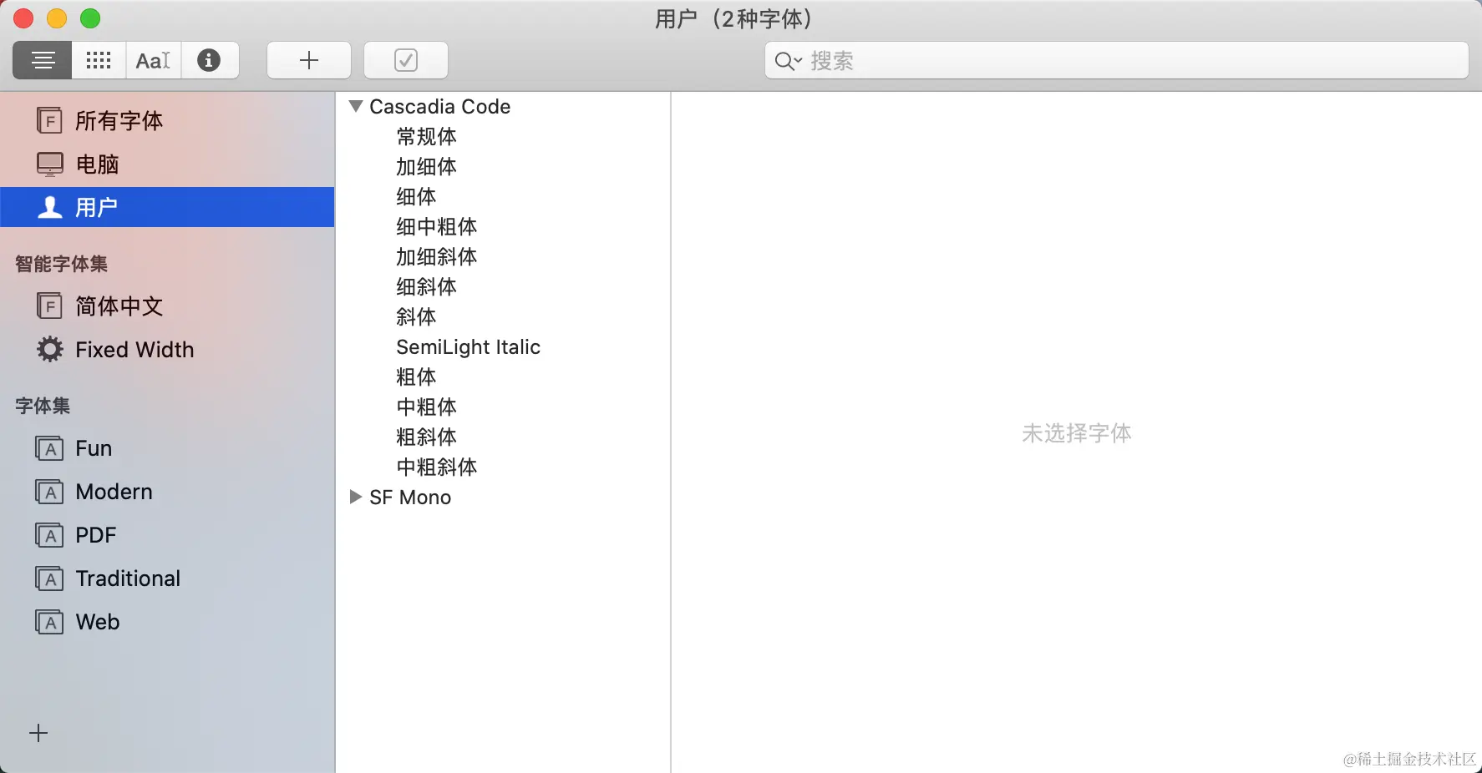
Task: Select the SF Mono family name
Action: (410, 497)
